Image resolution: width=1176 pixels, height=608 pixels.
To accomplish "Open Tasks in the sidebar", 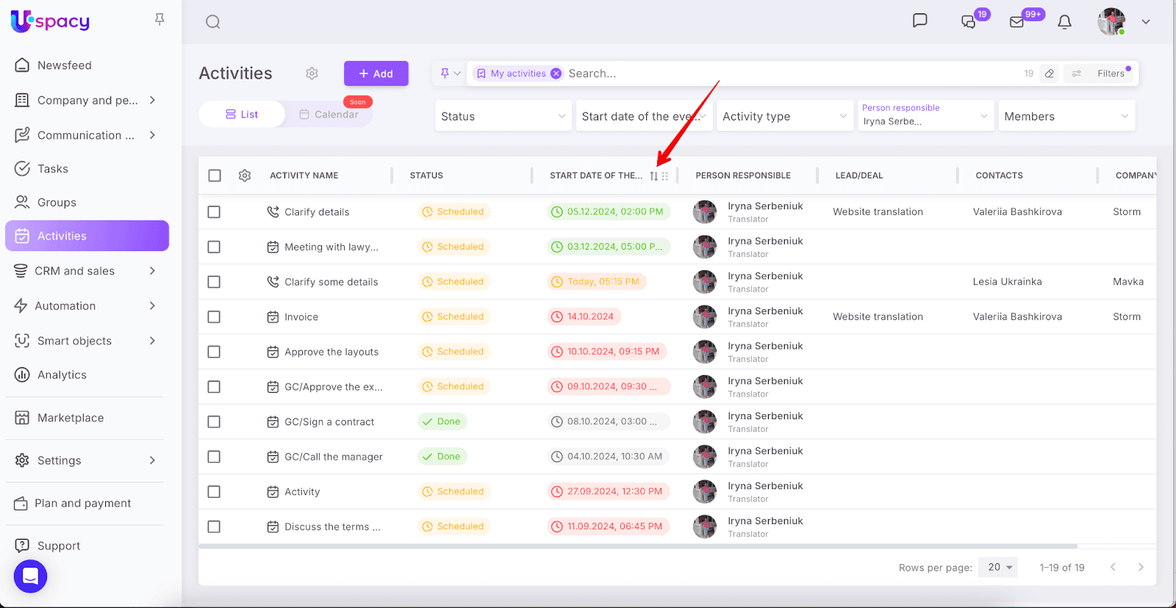I will pyautogui.click(x=53, y=169).
